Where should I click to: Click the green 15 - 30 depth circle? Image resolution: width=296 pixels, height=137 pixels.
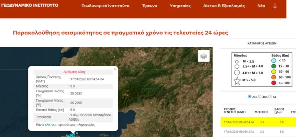tap(274, 66)
